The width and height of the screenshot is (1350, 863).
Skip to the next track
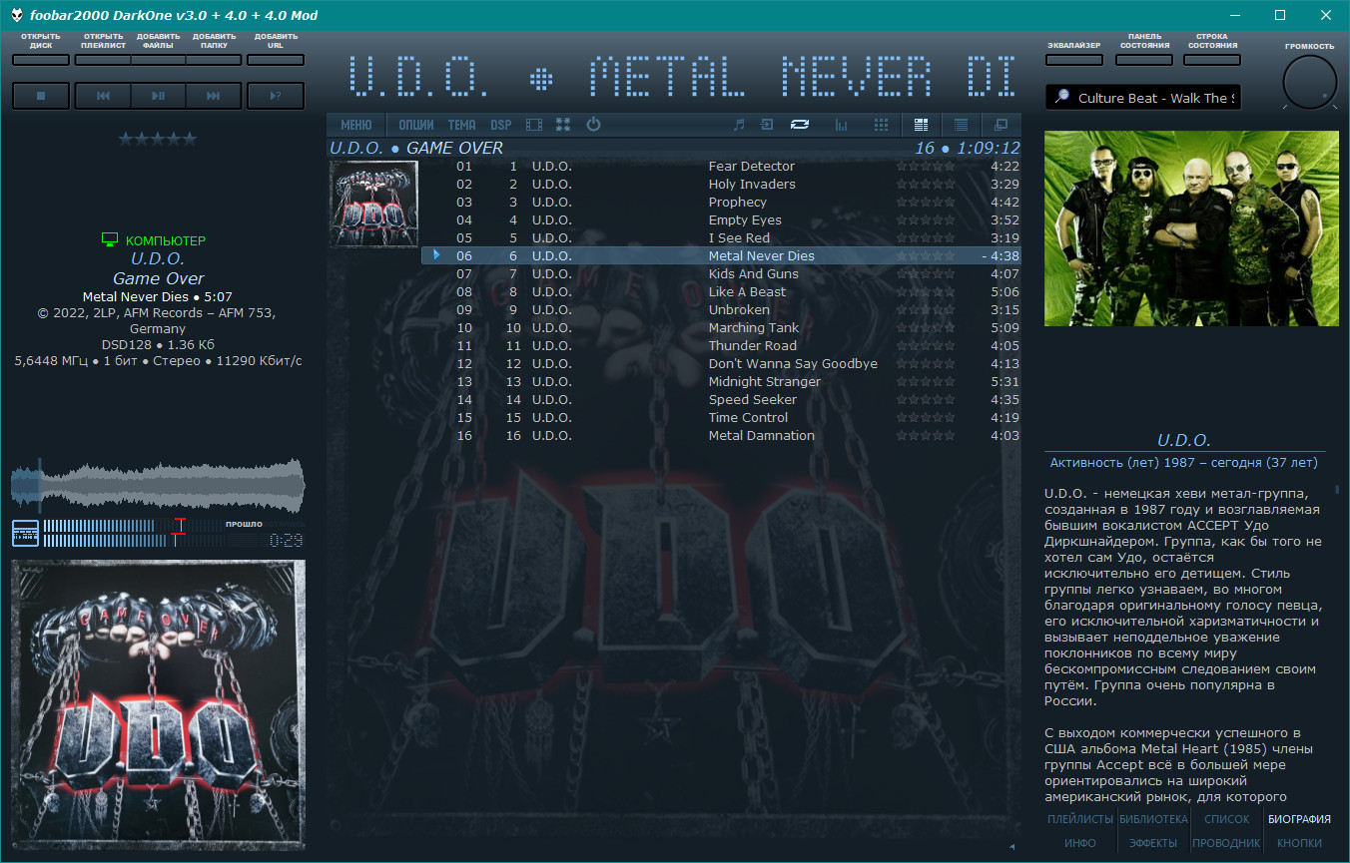pos(214,96)
